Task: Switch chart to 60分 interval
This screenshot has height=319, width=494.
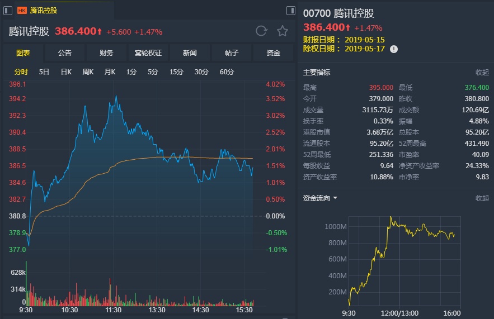Action: 227,72
